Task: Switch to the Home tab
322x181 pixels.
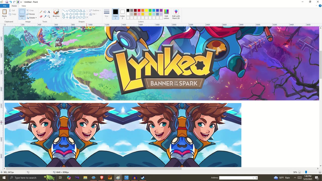Action: coord(14,6)
